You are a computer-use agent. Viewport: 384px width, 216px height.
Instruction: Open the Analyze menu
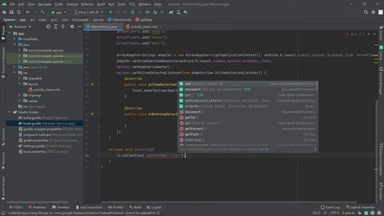[72, 4]
